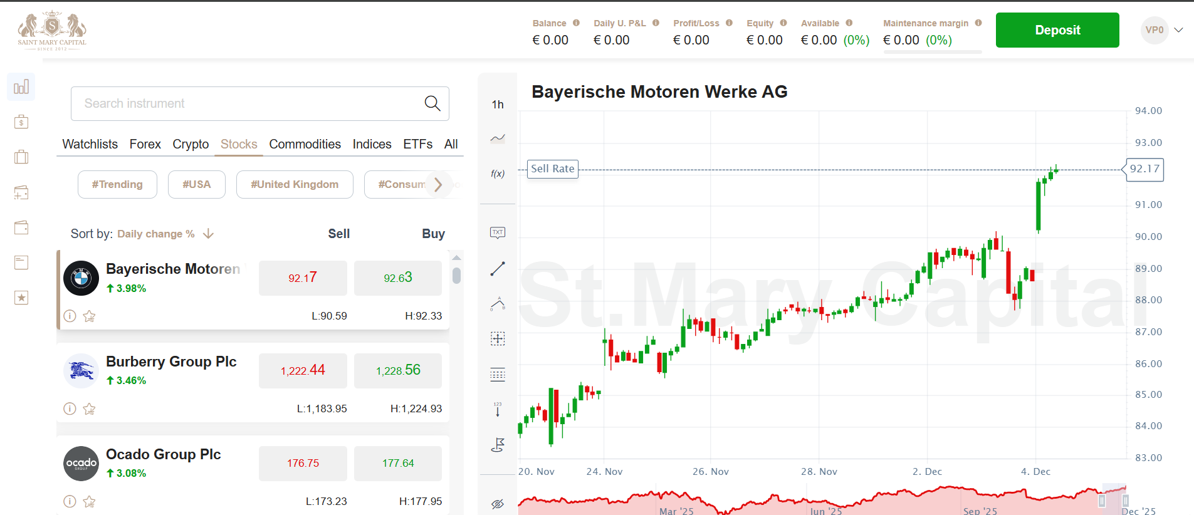Open the f(x) indicators tool
The height and width of the screenshot is (515, 1194).
(498, 174)
